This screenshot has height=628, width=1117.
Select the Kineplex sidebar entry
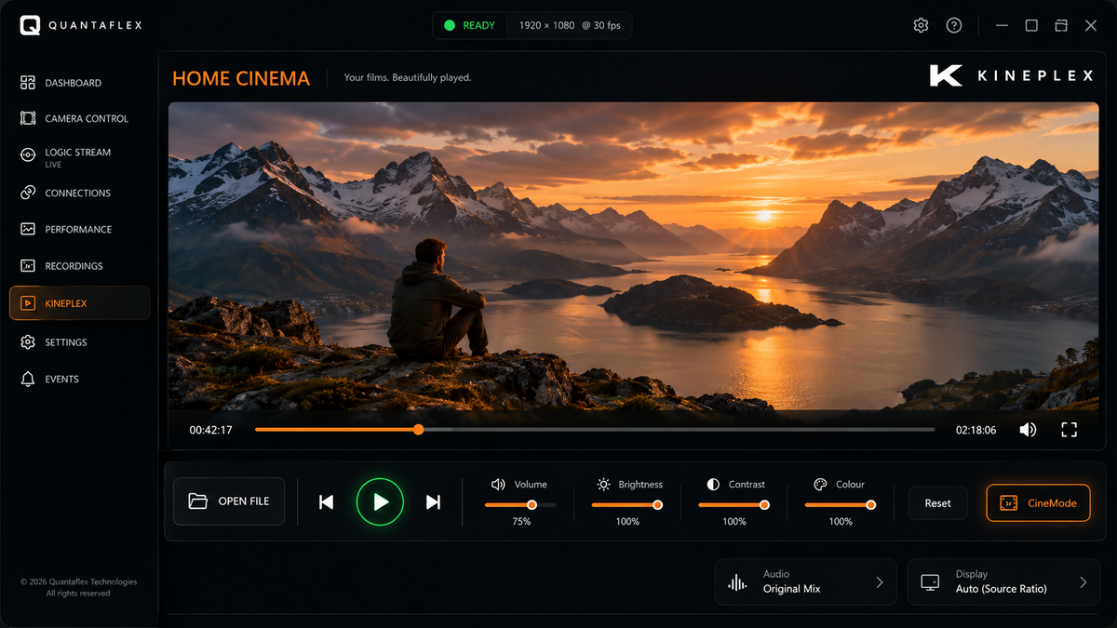coord(80,303)
